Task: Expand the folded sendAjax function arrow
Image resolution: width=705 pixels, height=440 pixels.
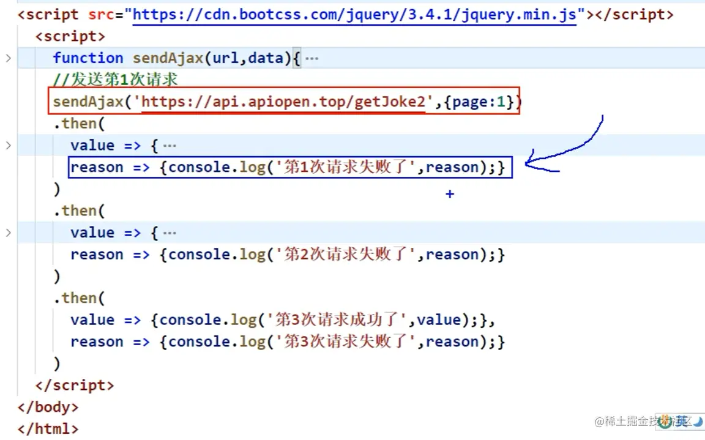Action: click(8, 58)
